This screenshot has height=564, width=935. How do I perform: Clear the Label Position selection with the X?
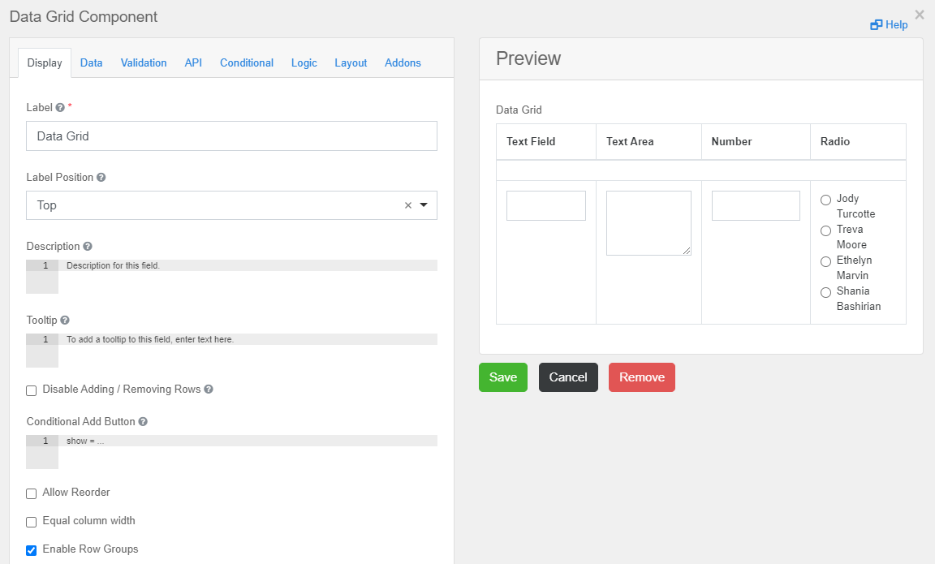tap(408, 205)
